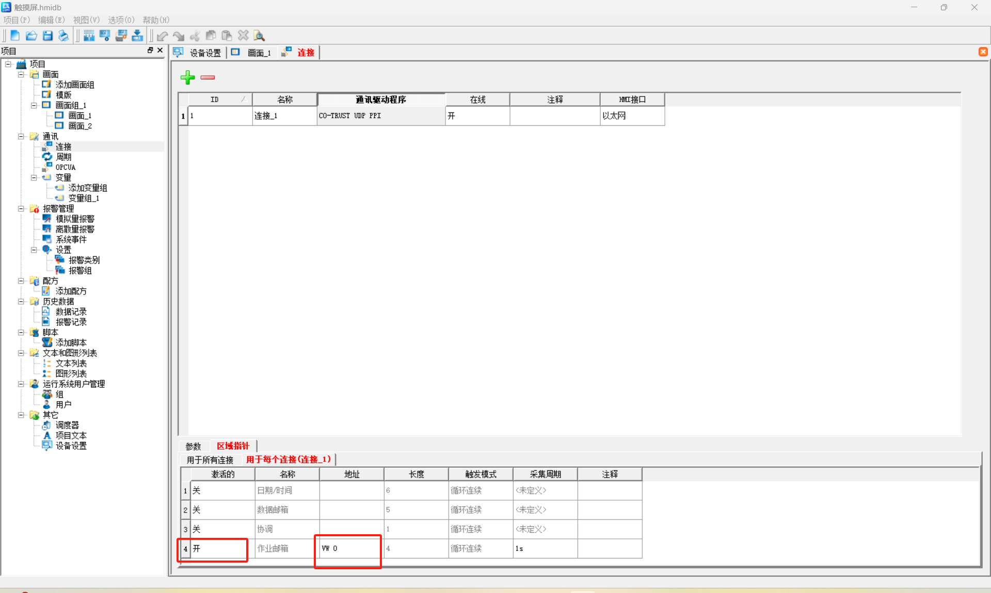Remove connection with red minus icon
The width and height of the screenshot is (991, 593).
click(207, 77)
